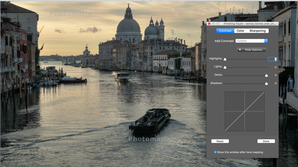Click the Finishing Touch window title bar

click(242, 24)
